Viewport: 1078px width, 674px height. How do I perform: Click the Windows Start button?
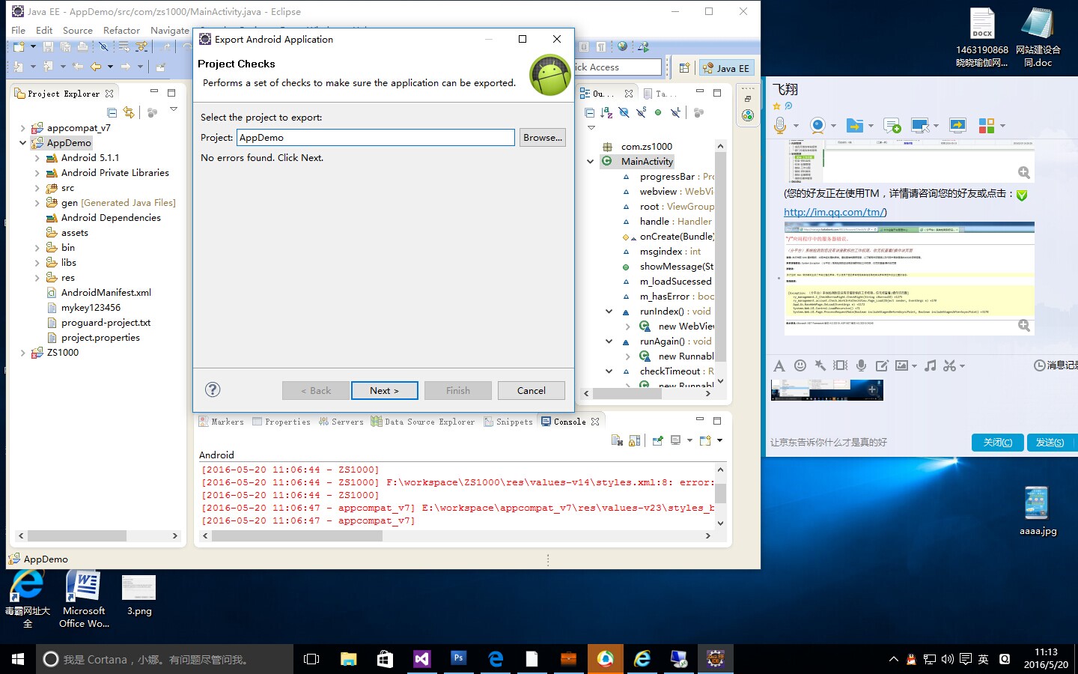pos(18,659)
